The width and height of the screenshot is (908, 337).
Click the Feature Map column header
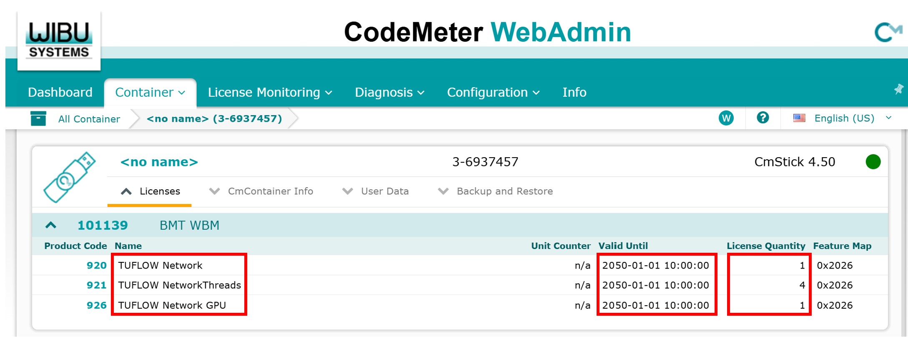842,246
